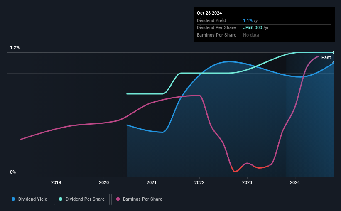Click the 2022 x-axis label
This screenshot has width=341, height=211.
point(199,182)
